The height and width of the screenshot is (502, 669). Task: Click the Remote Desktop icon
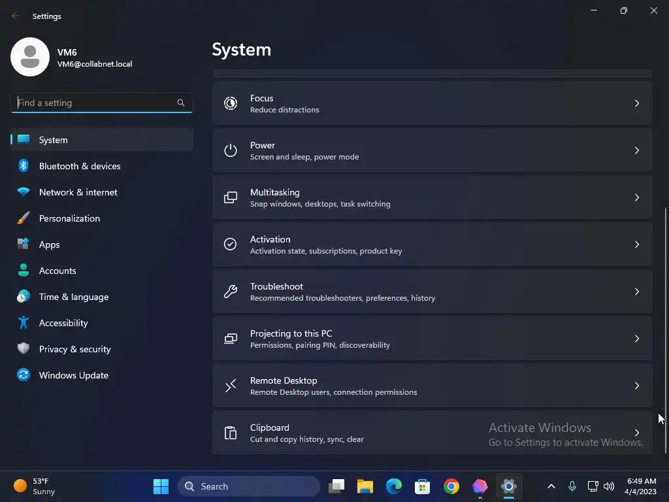pyautogui.click(x=231, y=386)
